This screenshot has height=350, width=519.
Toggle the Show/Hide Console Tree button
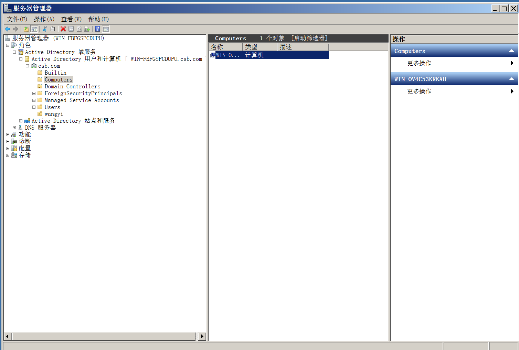pos(34,29)
